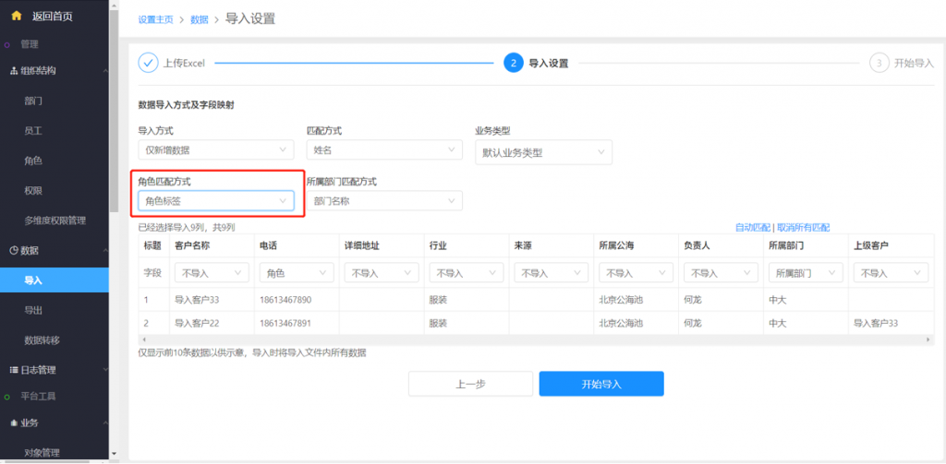Expand the 业务类型 dropdown
946x464 pixels.
coord(543,153)
